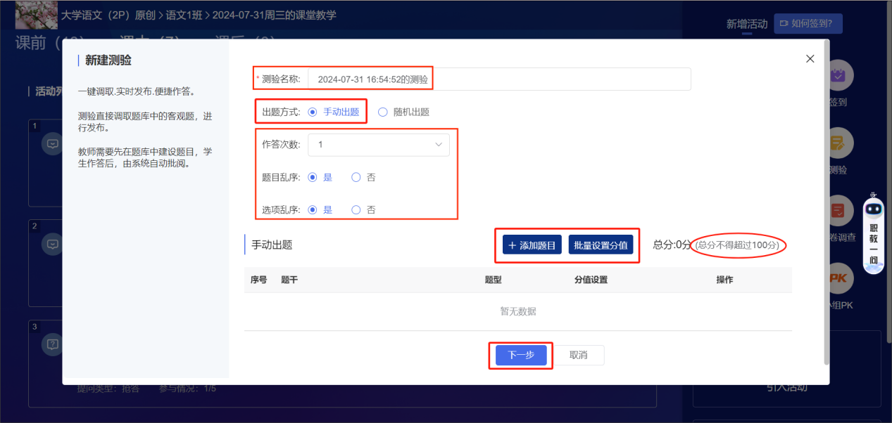
Task: Click the 小组PK activity icon
Action: pos(838,279)
